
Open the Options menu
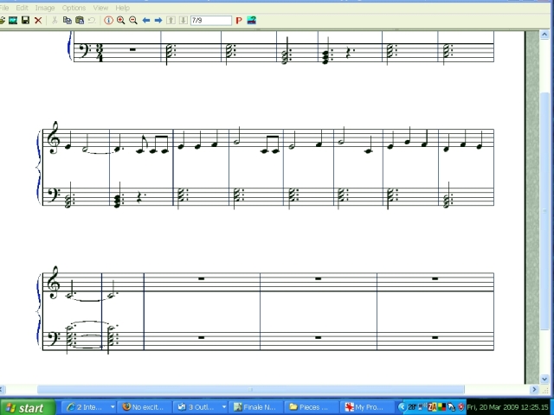click(74, 8)
